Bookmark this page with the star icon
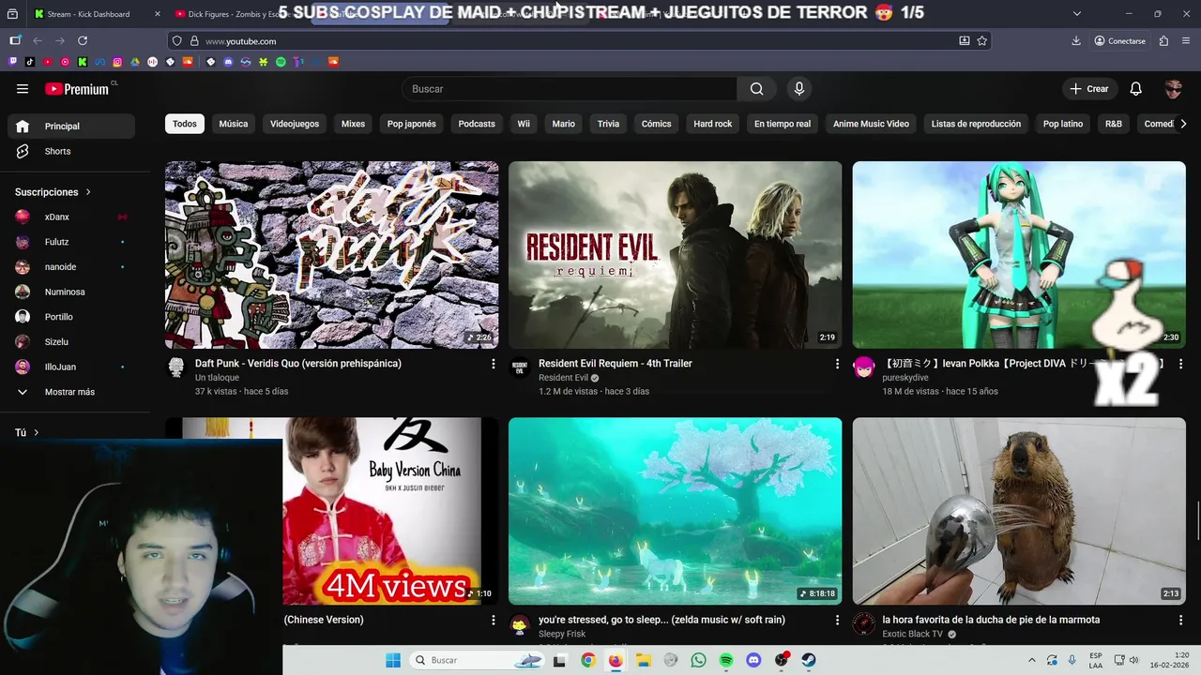The image size is (1201, 675). click(982, 41)
